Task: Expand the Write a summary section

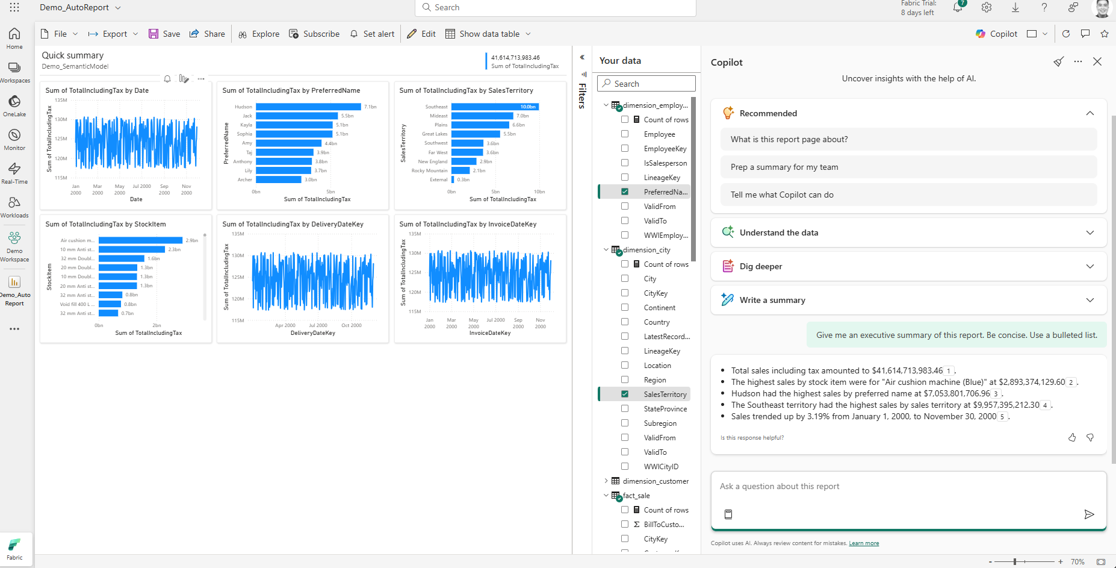Action: (x=1090, y=300)
